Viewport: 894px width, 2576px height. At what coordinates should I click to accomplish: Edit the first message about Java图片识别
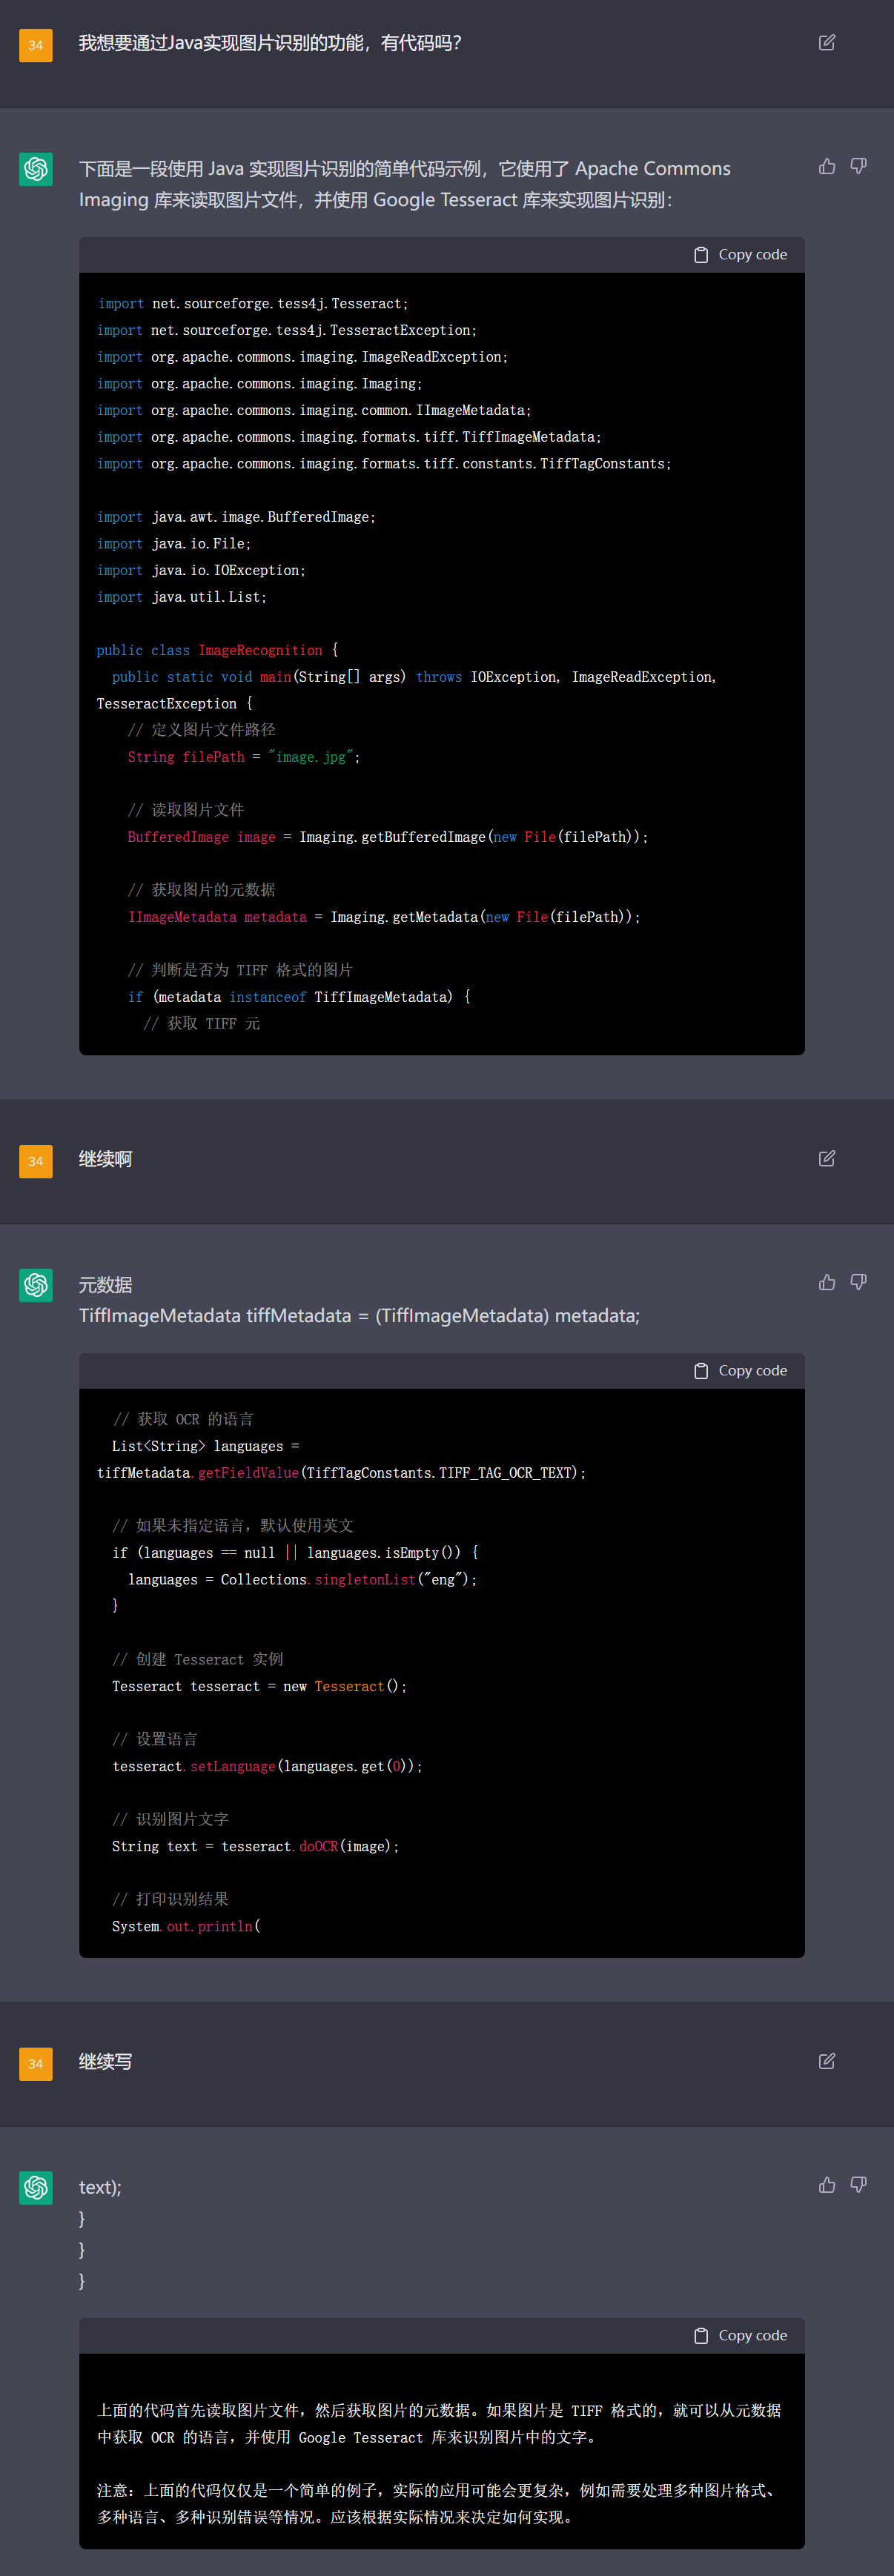tap(826, 43)
